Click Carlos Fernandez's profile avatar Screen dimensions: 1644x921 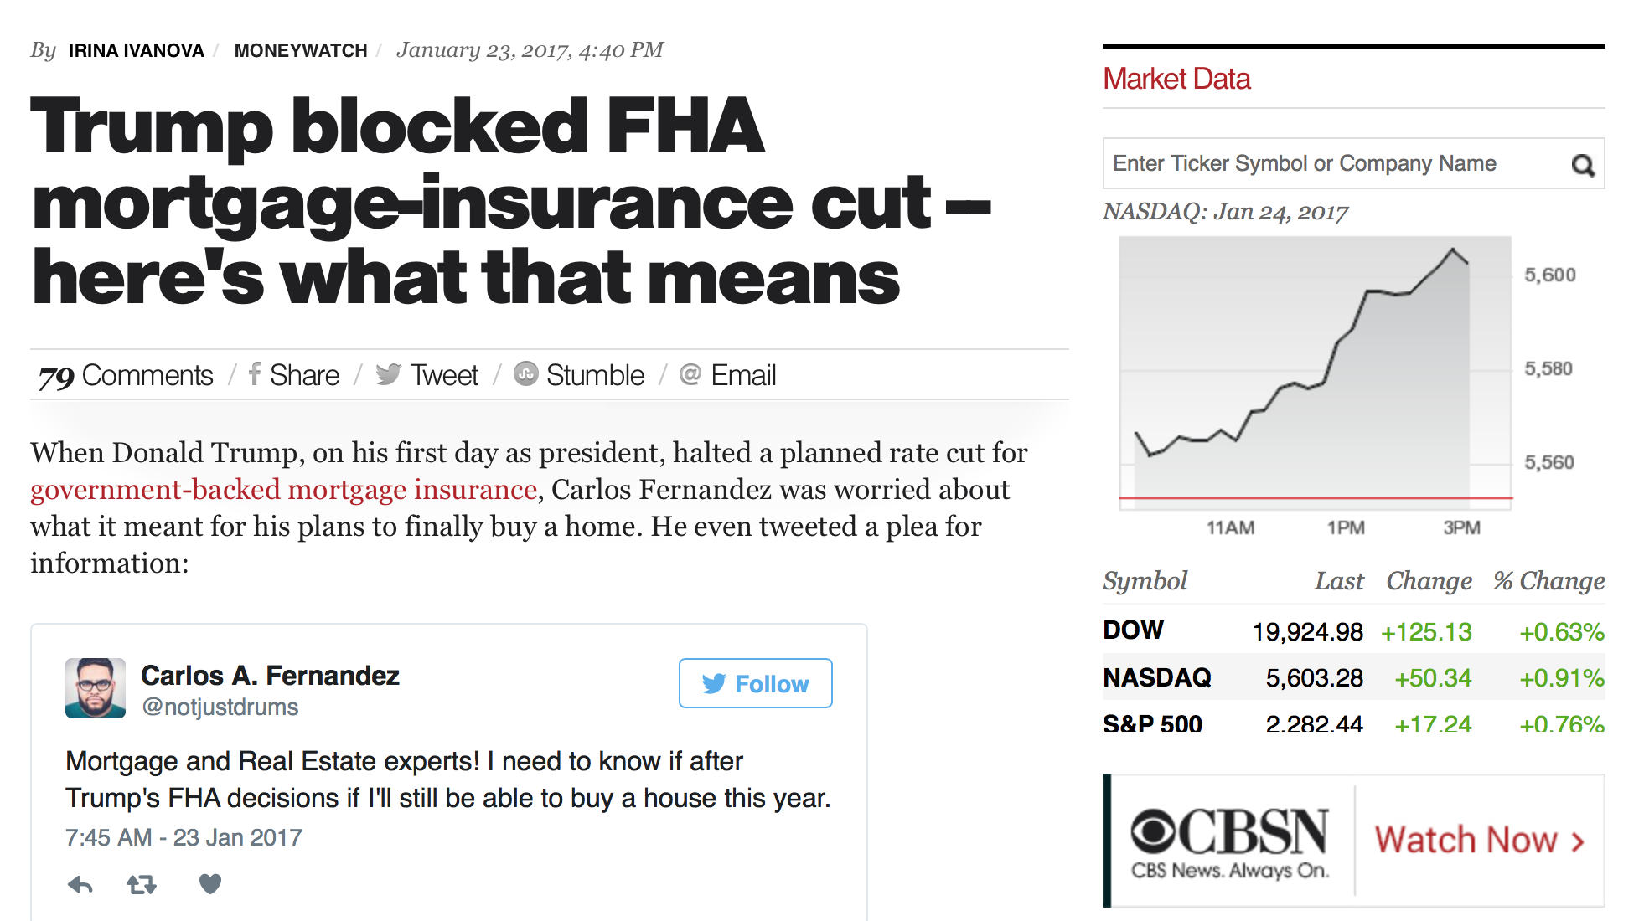tap(96, 688)
